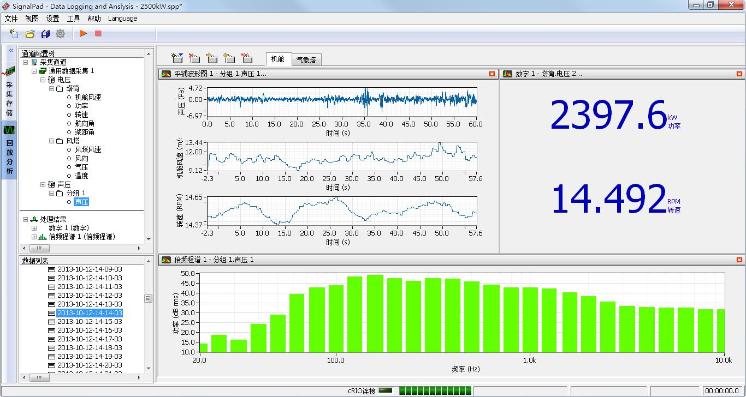
Task: Click 倍频程谱 1 panel title icon
Action: (x=166, y=260)
